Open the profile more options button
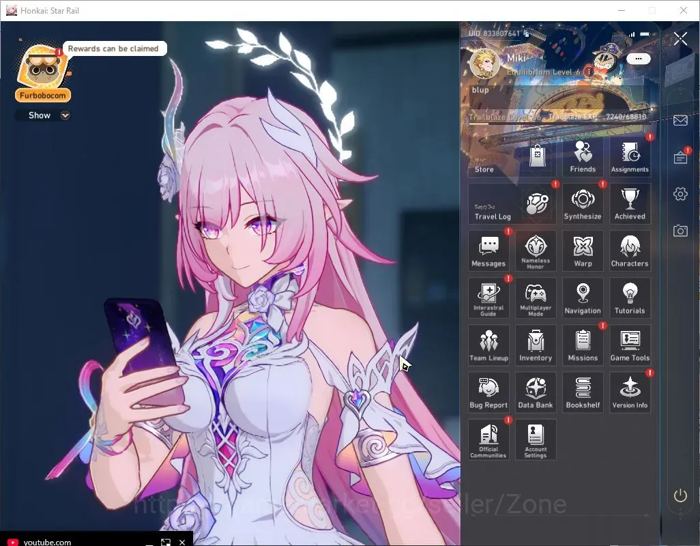 click(x=639, y=59)
